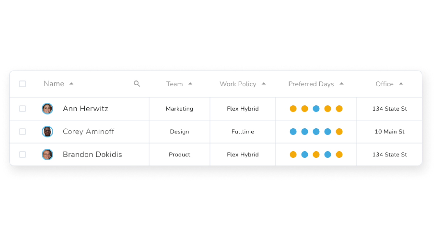This screenshot has height=237, width=436.
Task: Click the sort arrow beside Office
Action: click(x=401, y=84)
